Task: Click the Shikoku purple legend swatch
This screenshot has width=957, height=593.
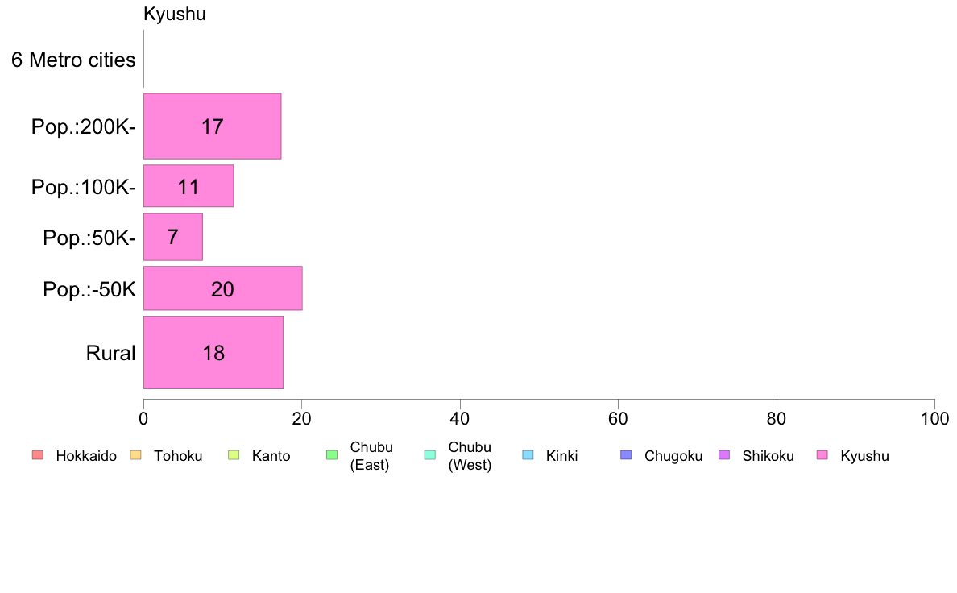Action: pos(724,455)
